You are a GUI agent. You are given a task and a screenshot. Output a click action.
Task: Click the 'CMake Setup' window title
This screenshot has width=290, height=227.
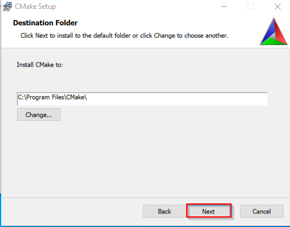(x=35, y=6)
